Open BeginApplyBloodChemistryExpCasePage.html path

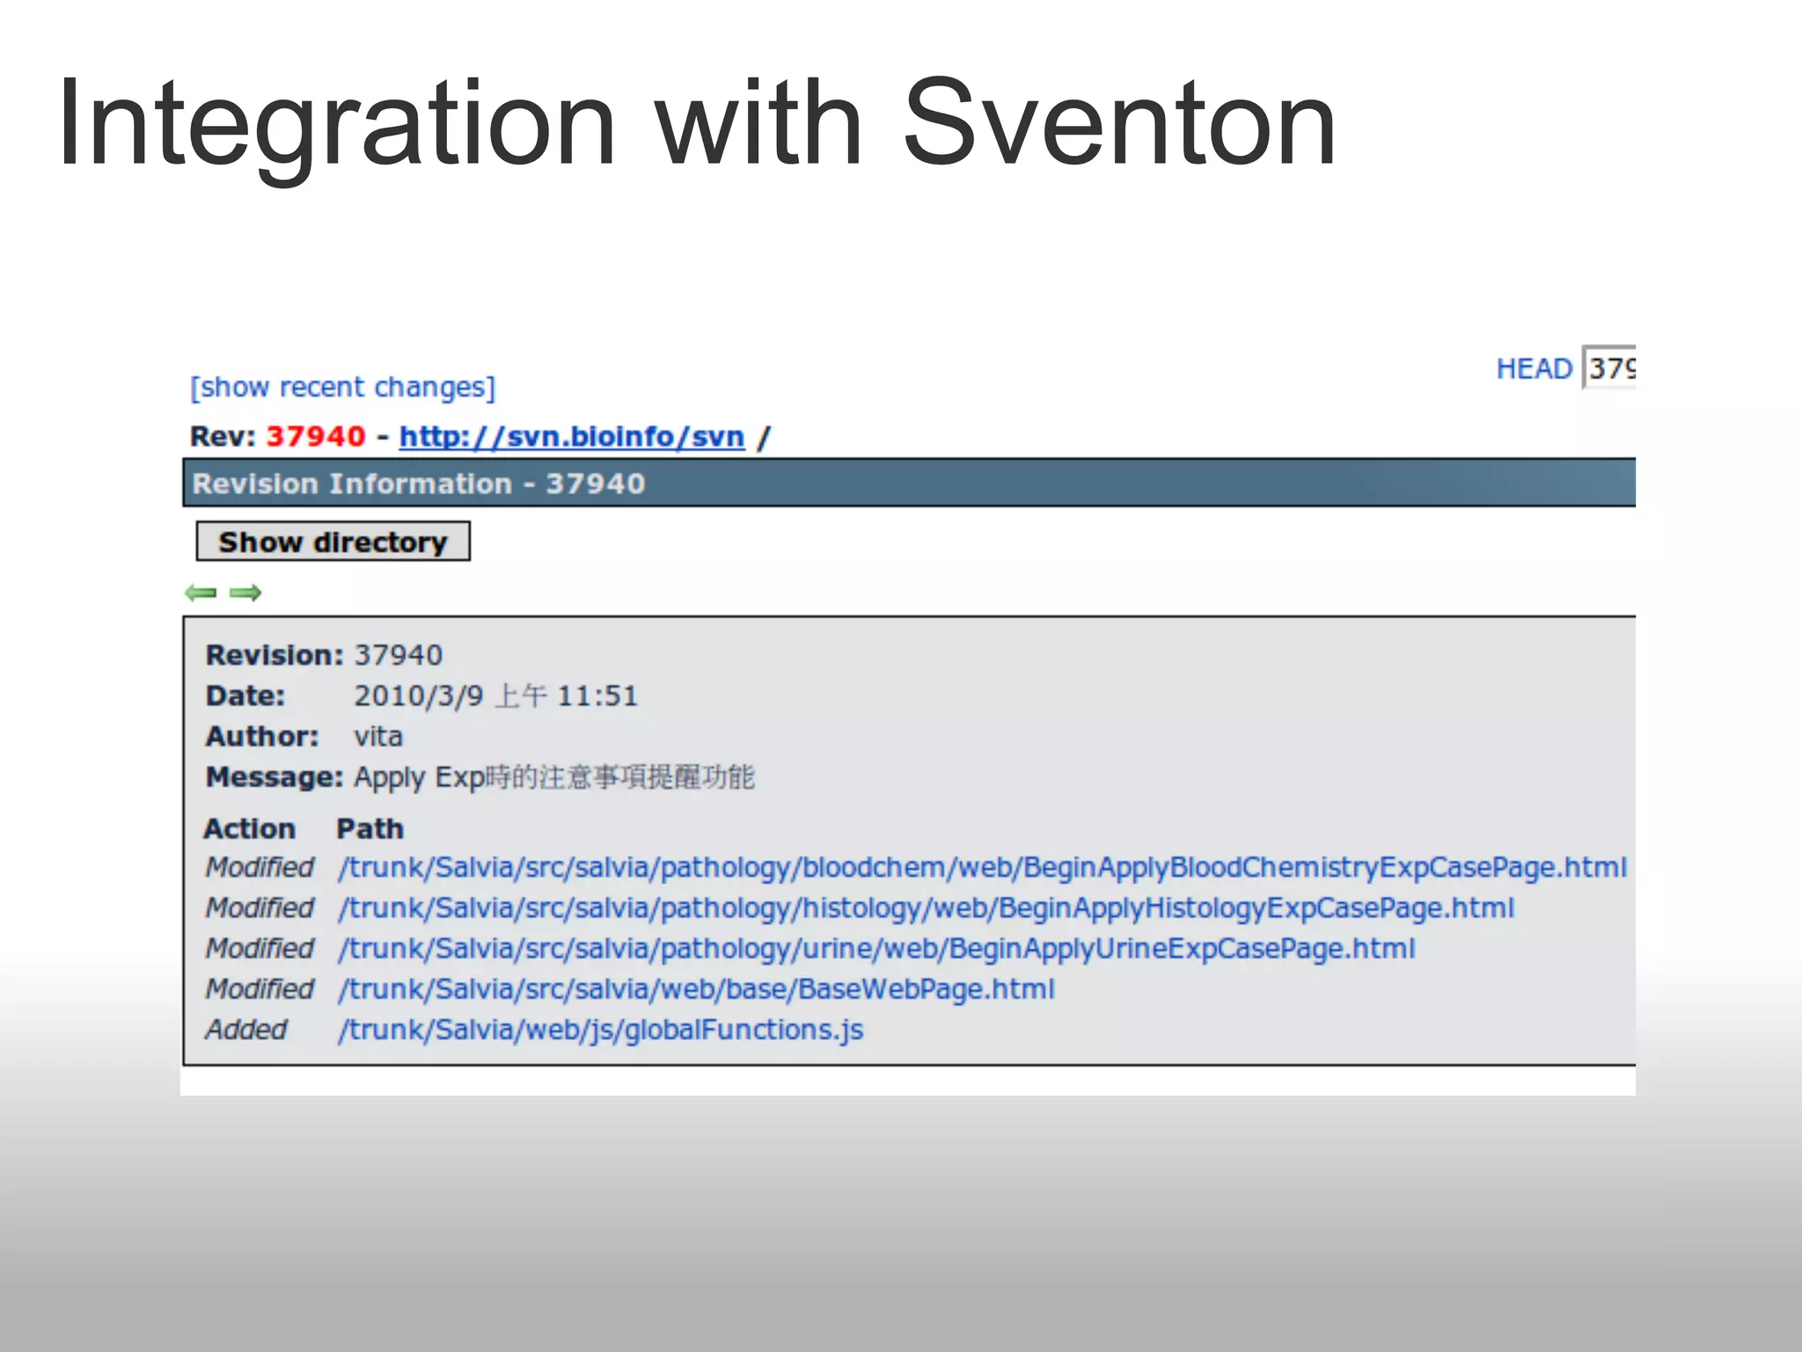pyautogui.click(x=983, y=867)
